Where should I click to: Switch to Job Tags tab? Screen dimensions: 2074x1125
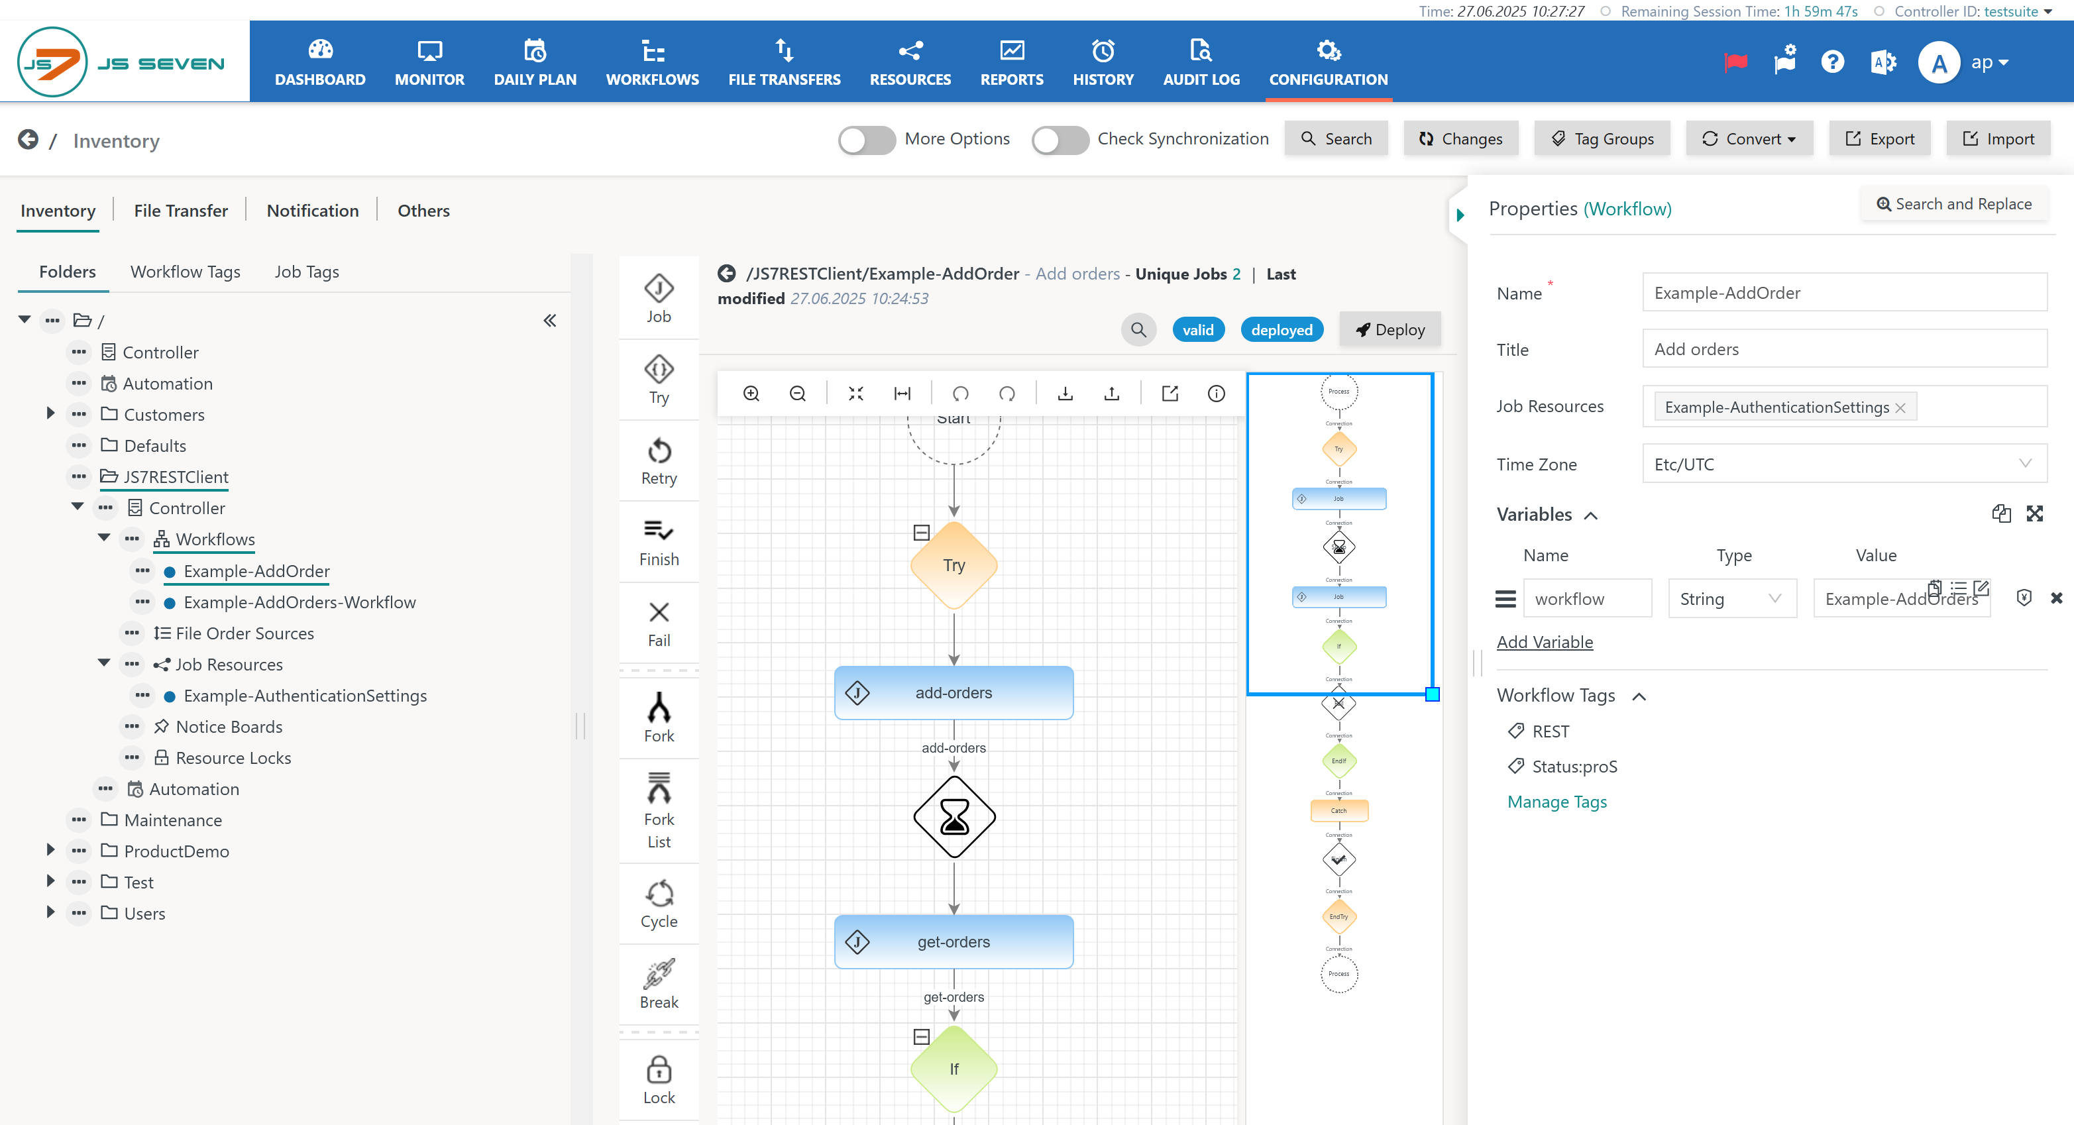click(306, 272)
